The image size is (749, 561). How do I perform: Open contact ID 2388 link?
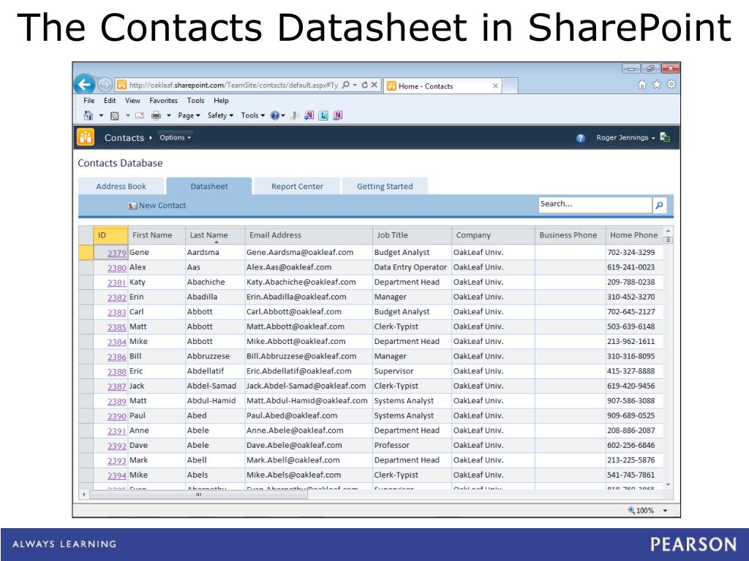116,372
